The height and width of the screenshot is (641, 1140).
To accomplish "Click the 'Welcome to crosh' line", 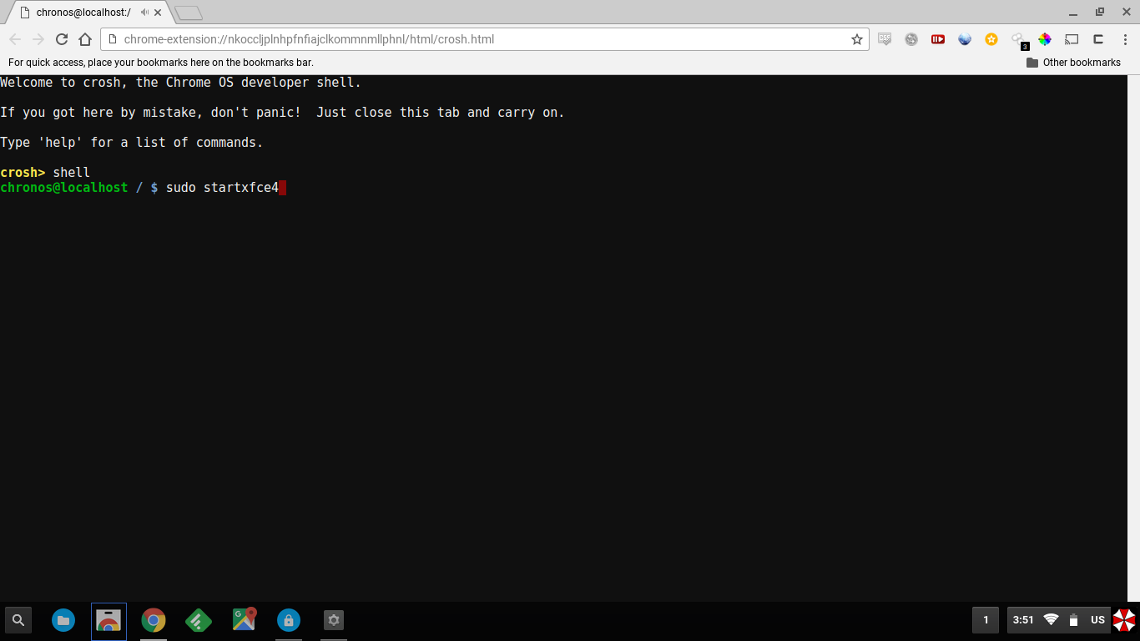I will pyautogui.click(x=180, y=83).
